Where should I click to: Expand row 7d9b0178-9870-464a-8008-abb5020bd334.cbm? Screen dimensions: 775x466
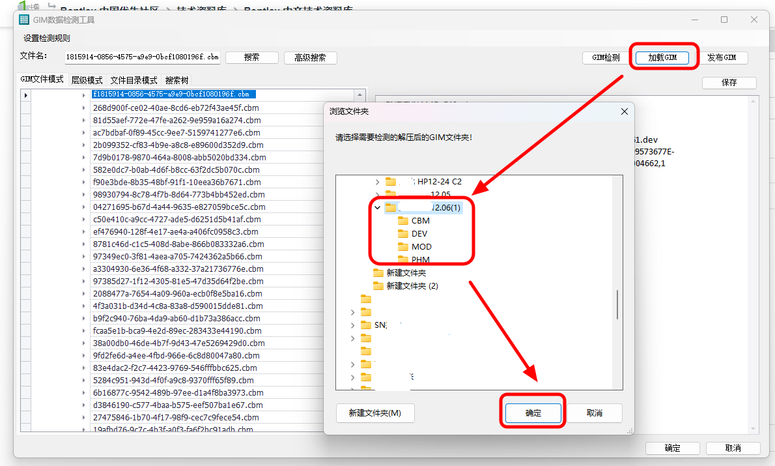click(x=83, y=157)
